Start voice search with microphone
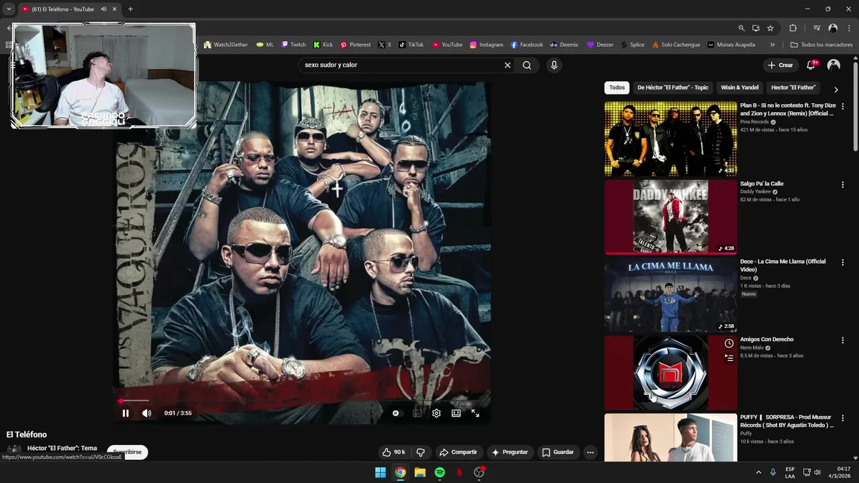 click(554, 65)
